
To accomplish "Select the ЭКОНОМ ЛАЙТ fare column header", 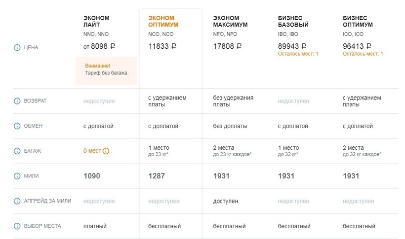I will click(x=97, y=21).
